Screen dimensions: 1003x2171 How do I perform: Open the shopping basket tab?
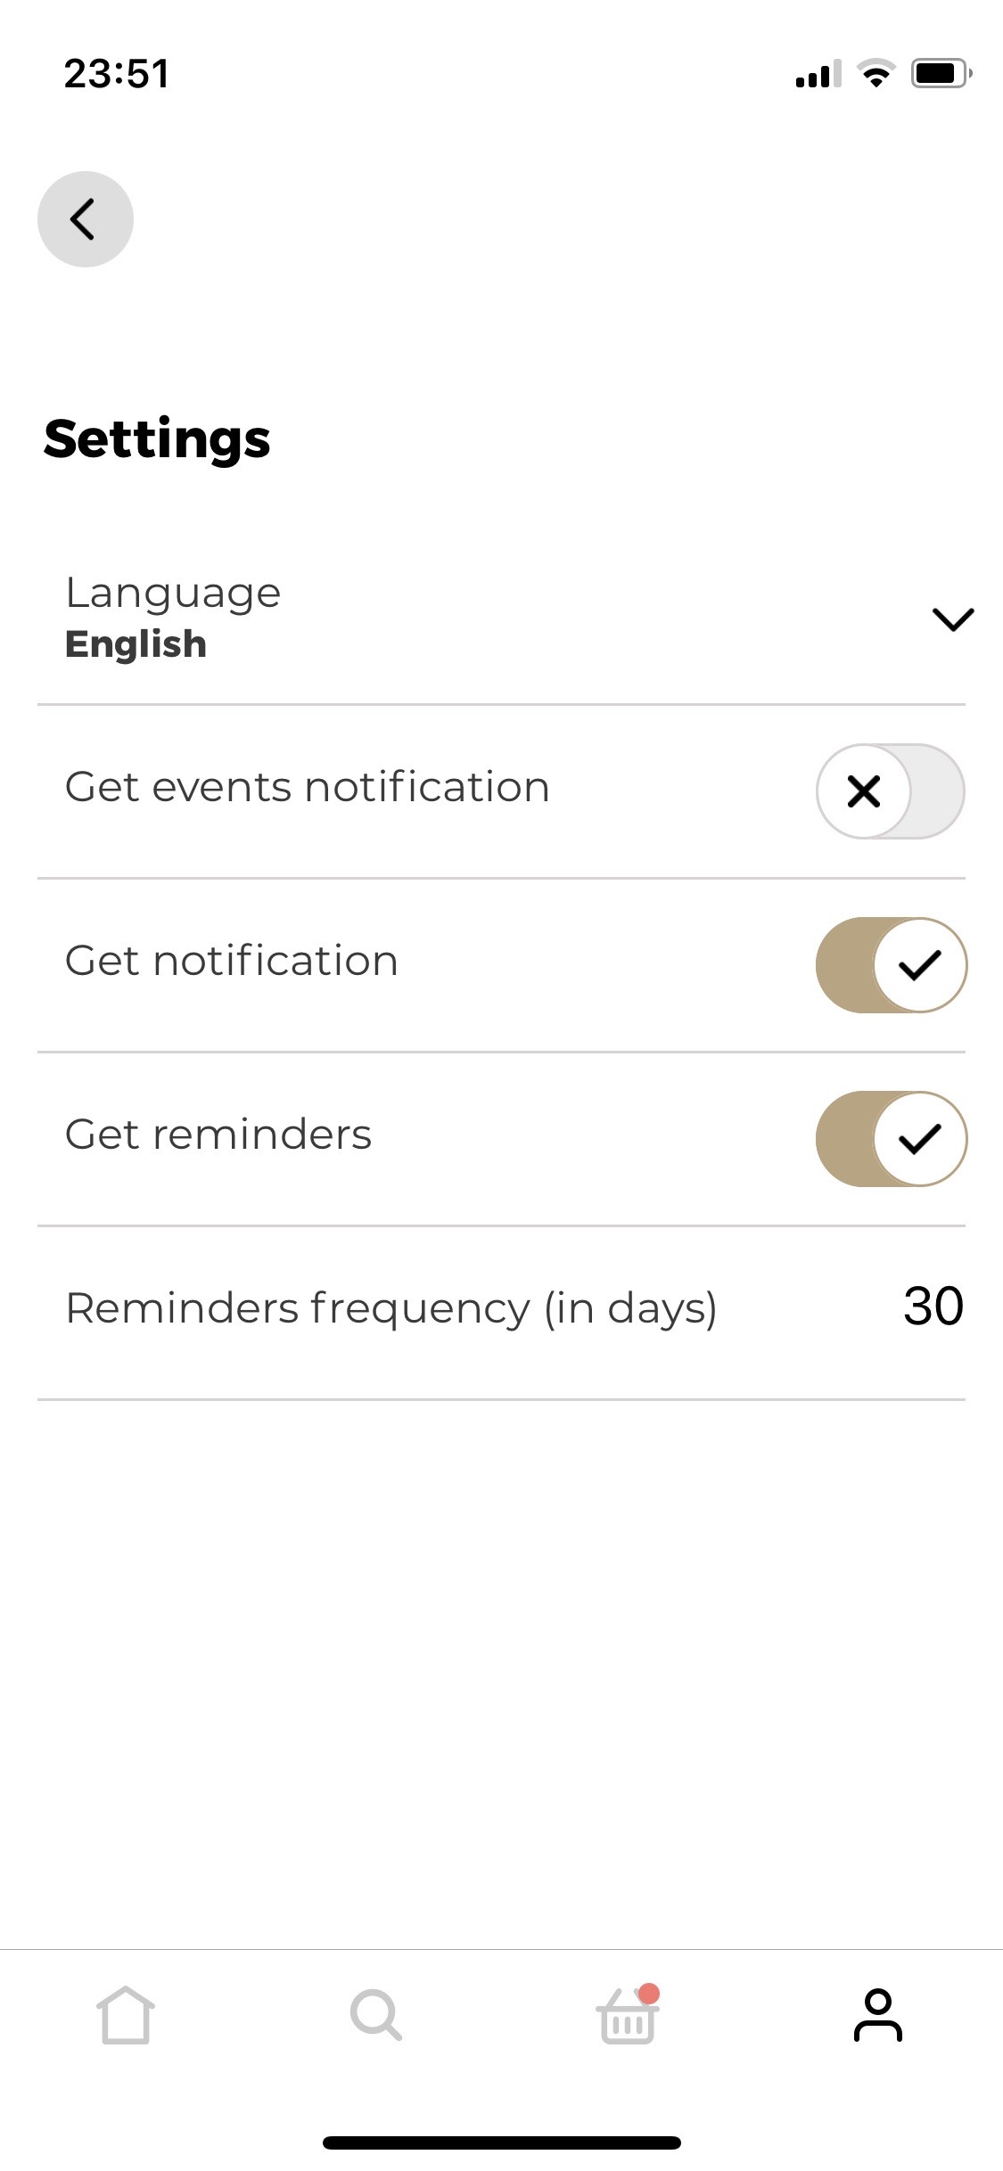click(x=629, y=2014)
